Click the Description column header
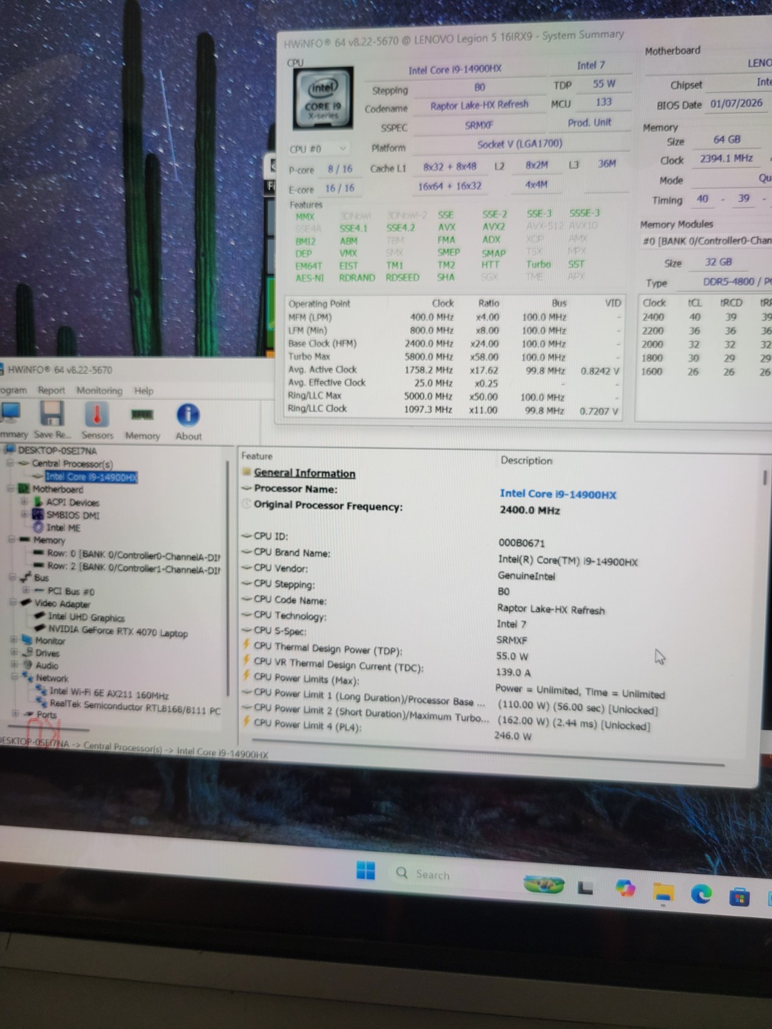Screen dimensions: 772x1029 point(526,460)
